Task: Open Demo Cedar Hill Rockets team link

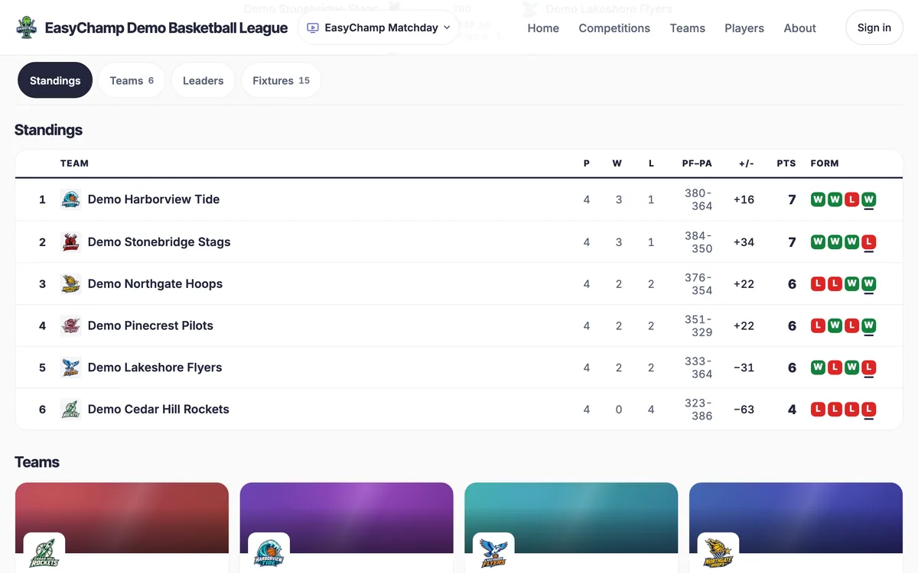Action: (158, 410)
